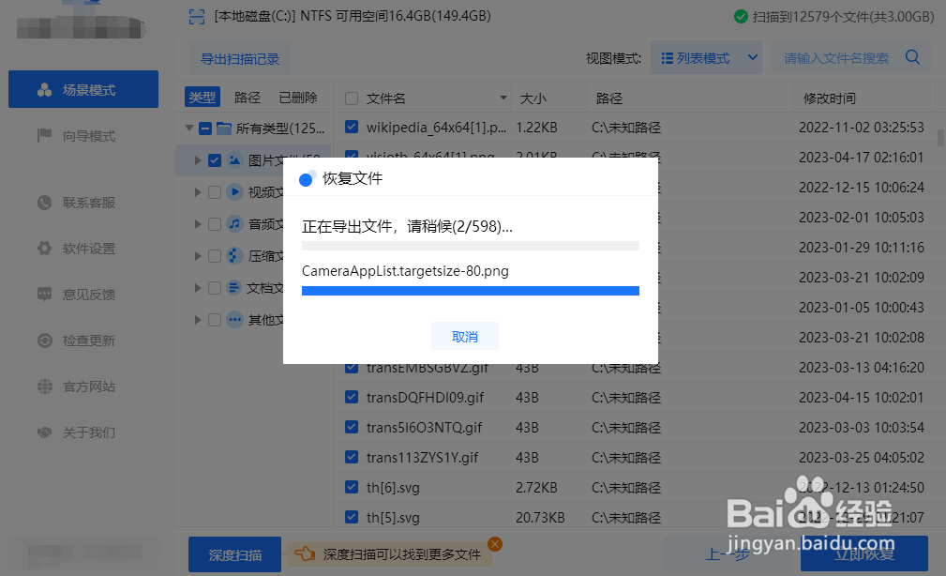The height and width of the screenshot is (576, 946).
Task: Select the 图片文件 image type icon
Action: click(x=233, y=159)
